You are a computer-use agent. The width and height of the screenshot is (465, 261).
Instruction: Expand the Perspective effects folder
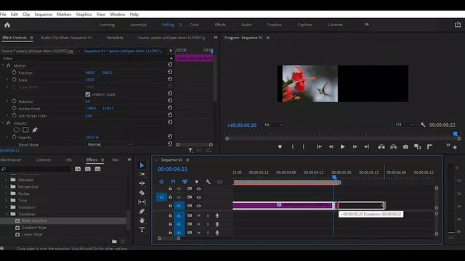6,187
